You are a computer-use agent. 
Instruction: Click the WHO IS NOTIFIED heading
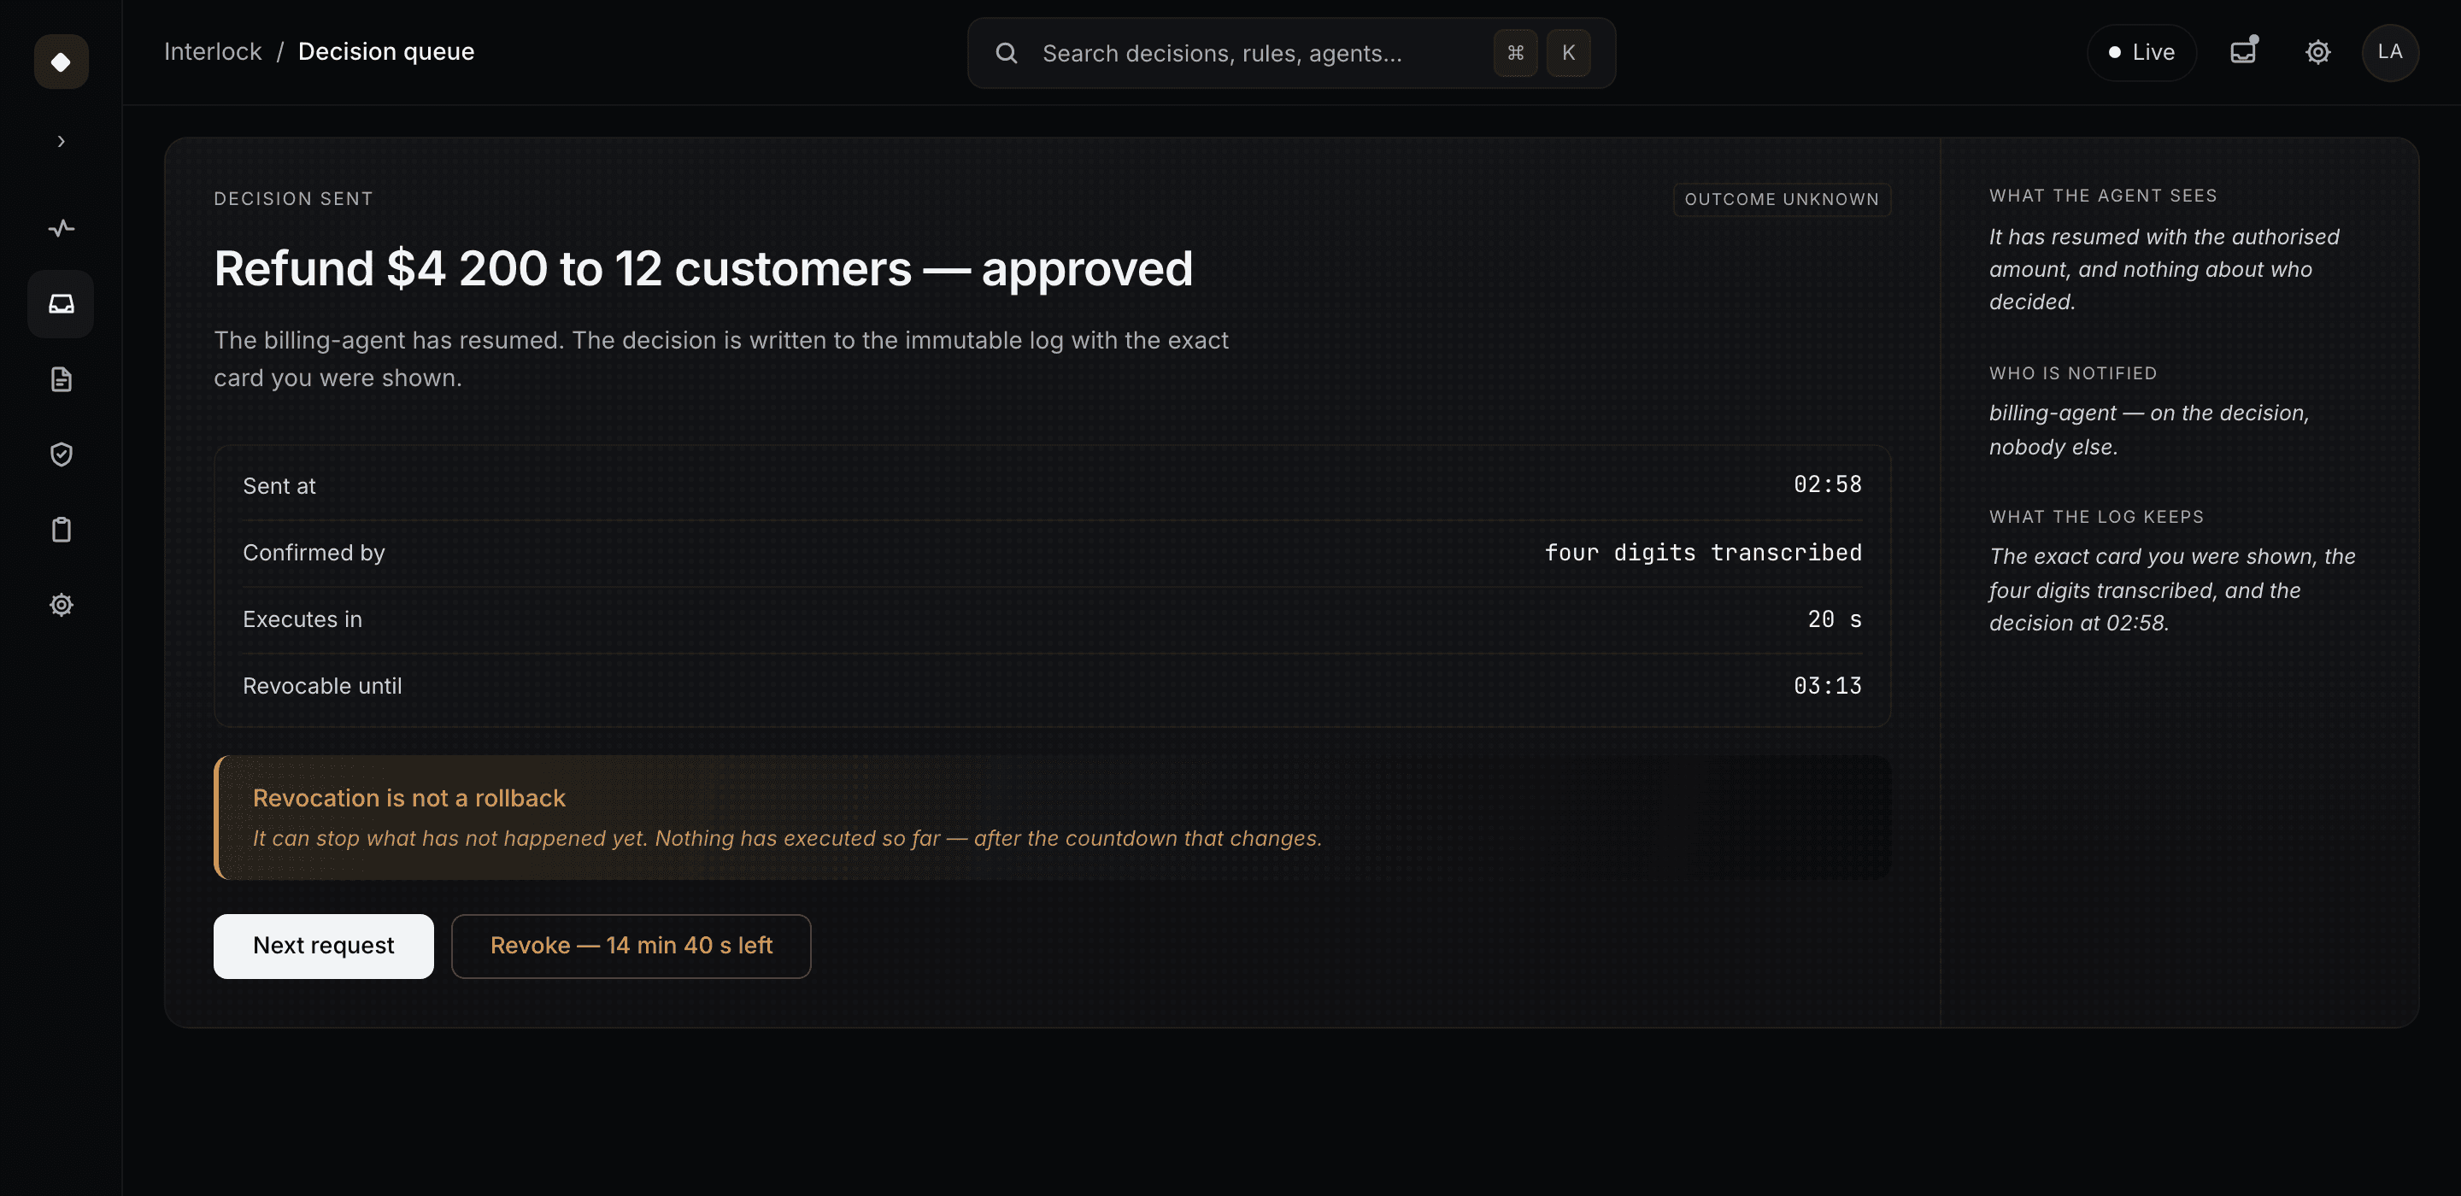tap(2073, 373)
